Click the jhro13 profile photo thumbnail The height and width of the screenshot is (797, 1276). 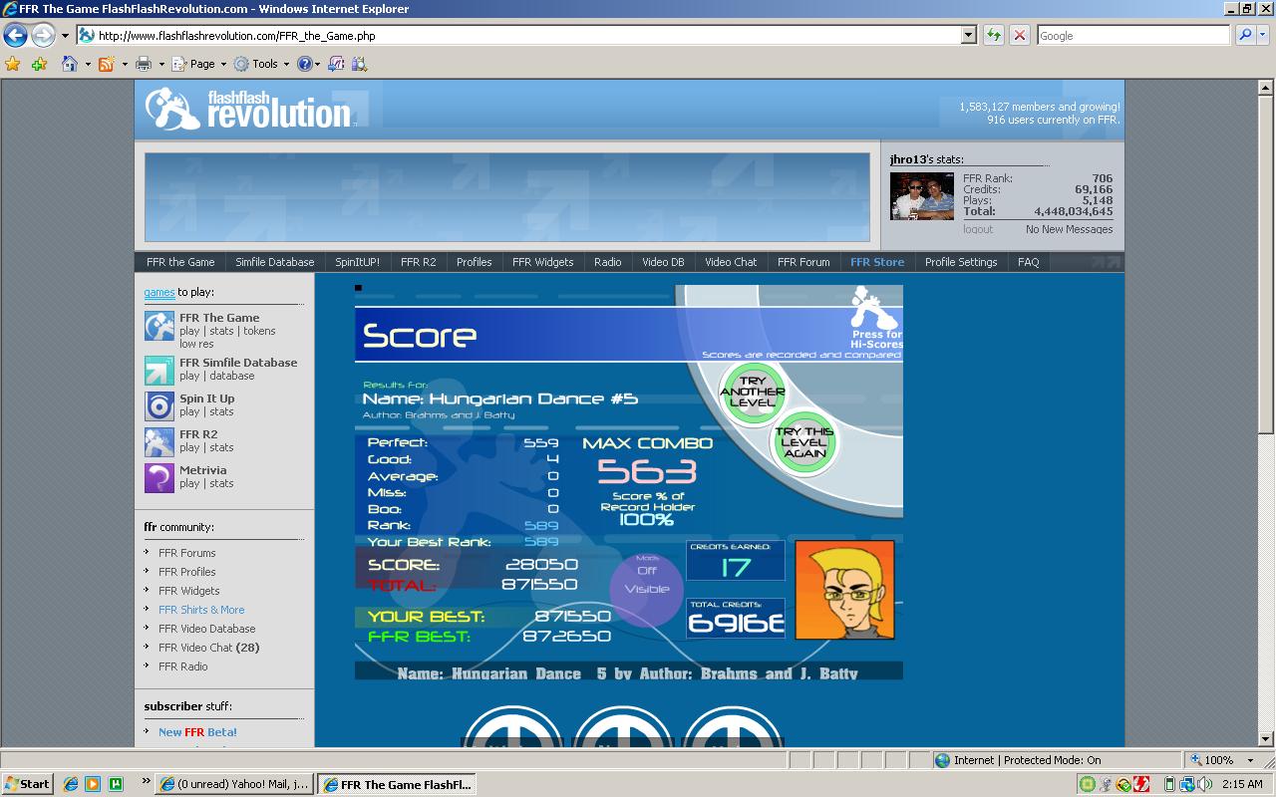[x=922, y=196]
